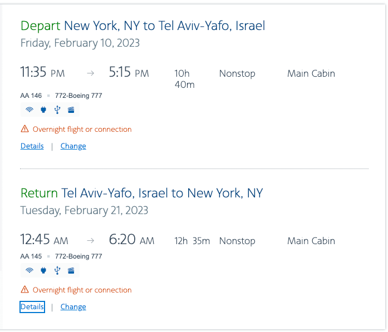
Task: Click the overnight warning icon on departing flight
Action: tap(24, 129)
